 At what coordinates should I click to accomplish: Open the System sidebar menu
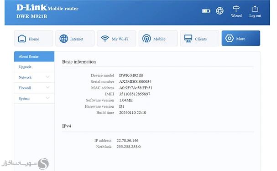point(34,98)
